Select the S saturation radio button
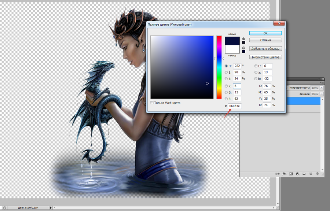 tap(226, 72)
